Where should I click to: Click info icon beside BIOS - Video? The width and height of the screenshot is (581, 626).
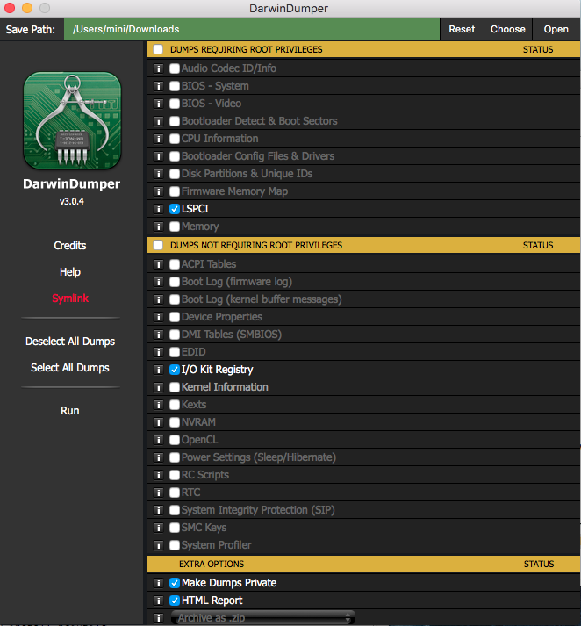(x=159, y=104)
